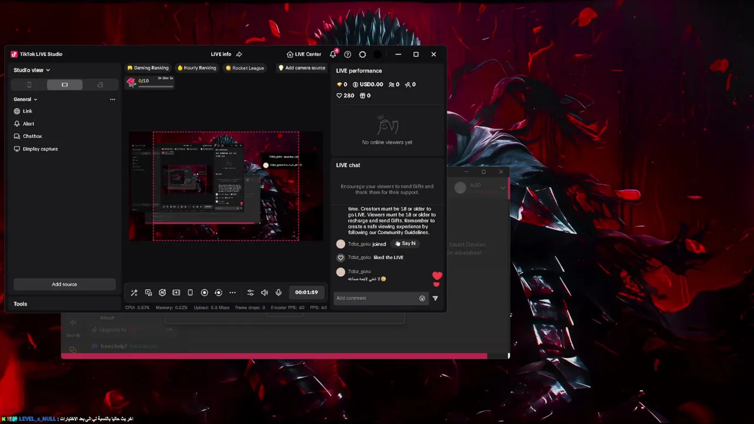Click the LIVE chat heading
754x424 pixels.
pyautogui.click(x=348, y=165)
